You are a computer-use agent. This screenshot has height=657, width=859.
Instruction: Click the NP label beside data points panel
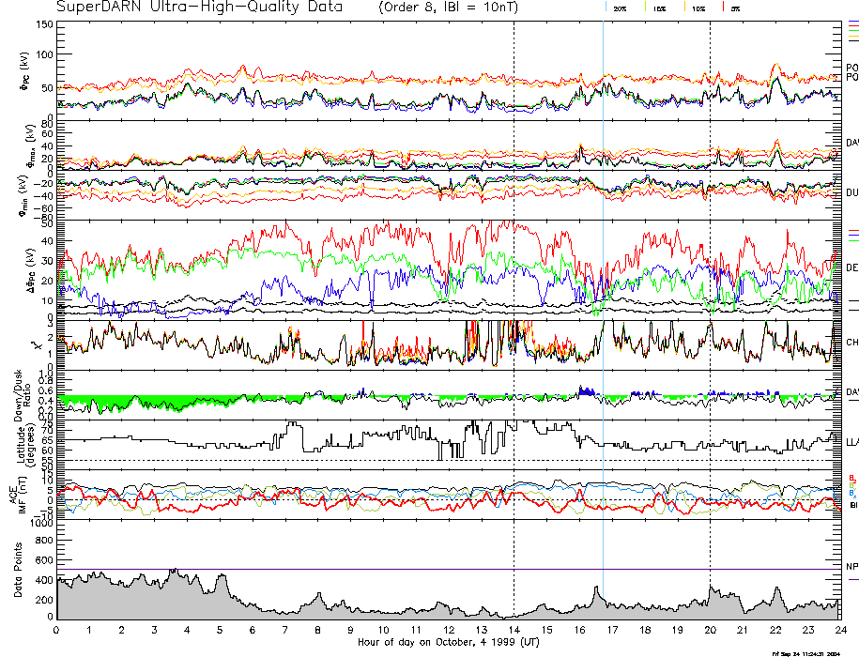[851, 567]
